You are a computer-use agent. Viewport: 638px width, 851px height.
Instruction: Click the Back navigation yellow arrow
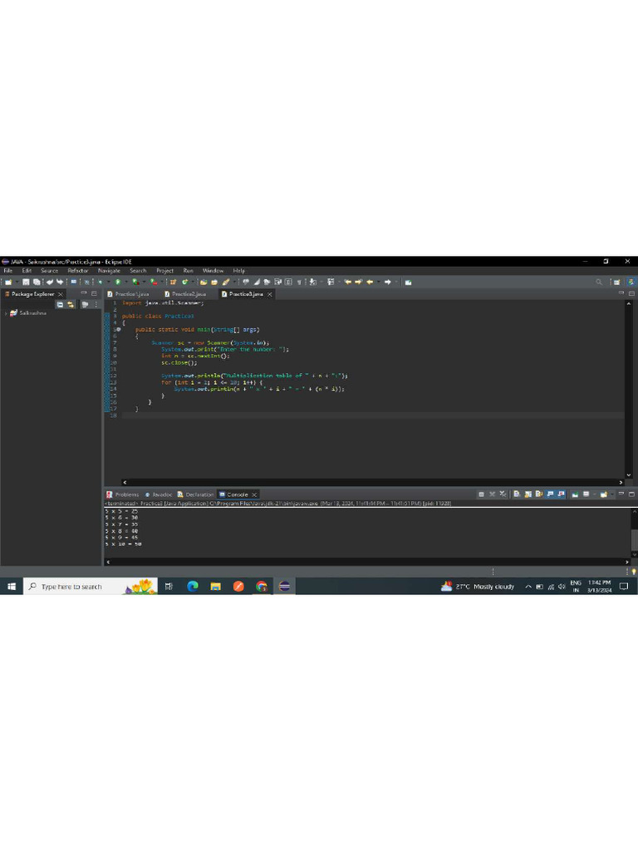(370, 283)
